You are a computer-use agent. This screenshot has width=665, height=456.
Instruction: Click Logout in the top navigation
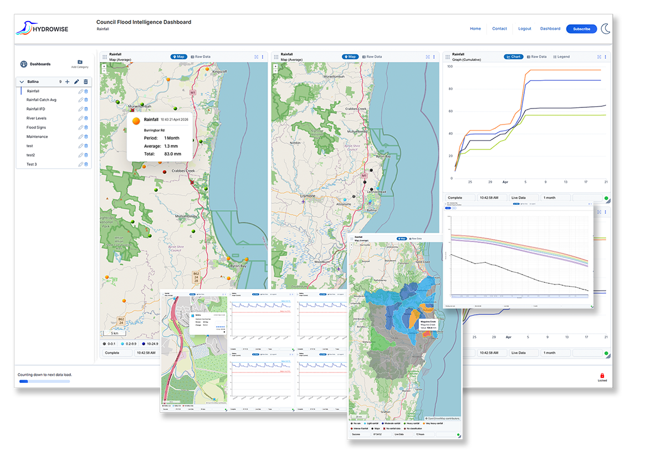point(524,28)
